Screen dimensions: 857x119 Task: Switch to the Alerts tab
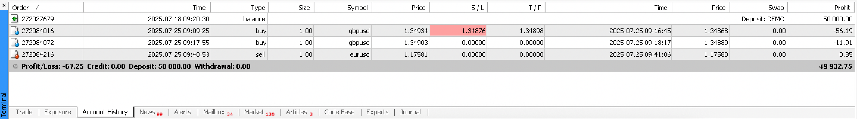tap(182, 112)
